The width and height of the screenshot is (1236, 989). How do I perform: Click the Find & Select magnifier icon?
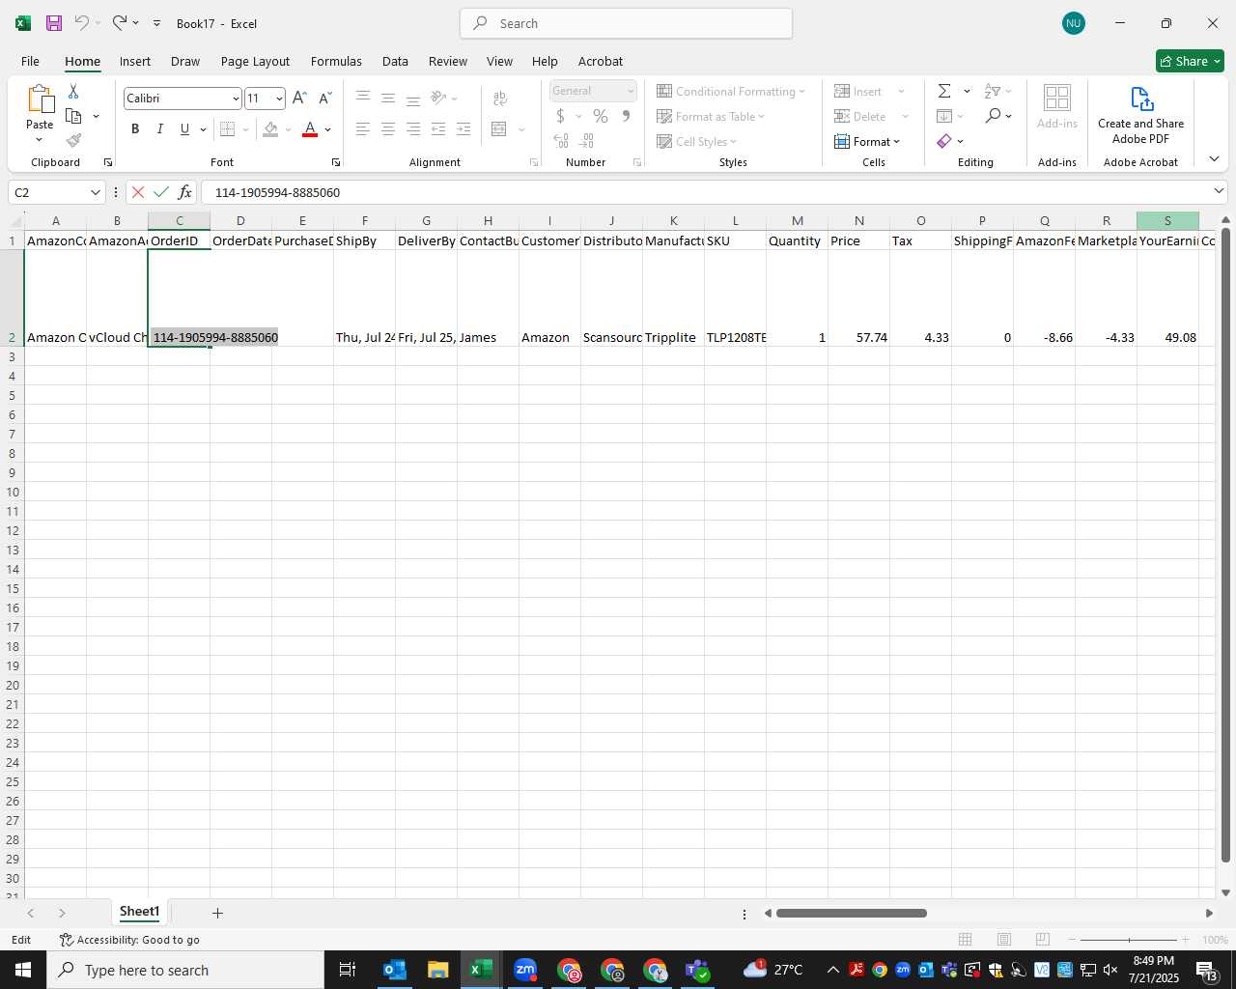[x=993, y=116]
